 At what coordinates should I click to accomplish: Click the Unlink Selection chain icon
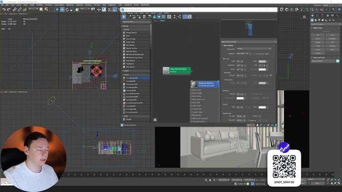pos(20,10)
